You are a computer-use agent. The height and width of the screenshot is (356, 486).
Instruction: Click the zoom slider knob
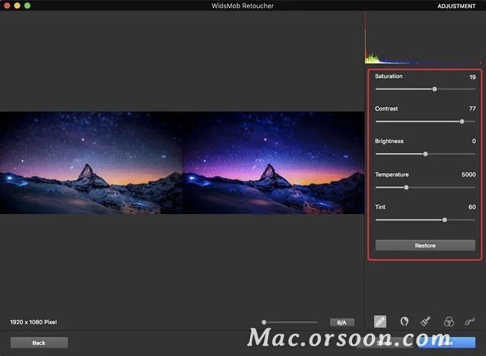264,323
